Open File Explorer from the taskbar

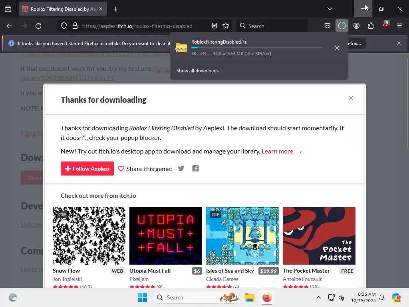coord(249,297)
